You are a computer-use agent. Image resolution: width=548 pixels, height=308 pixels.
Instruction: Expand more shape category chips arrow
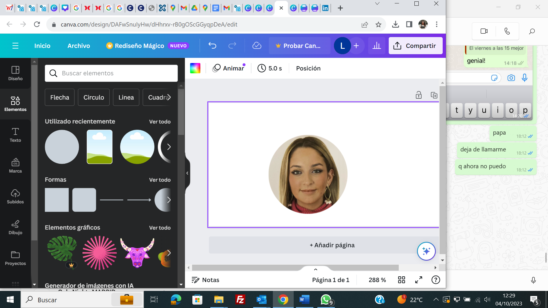click(168, 97)
